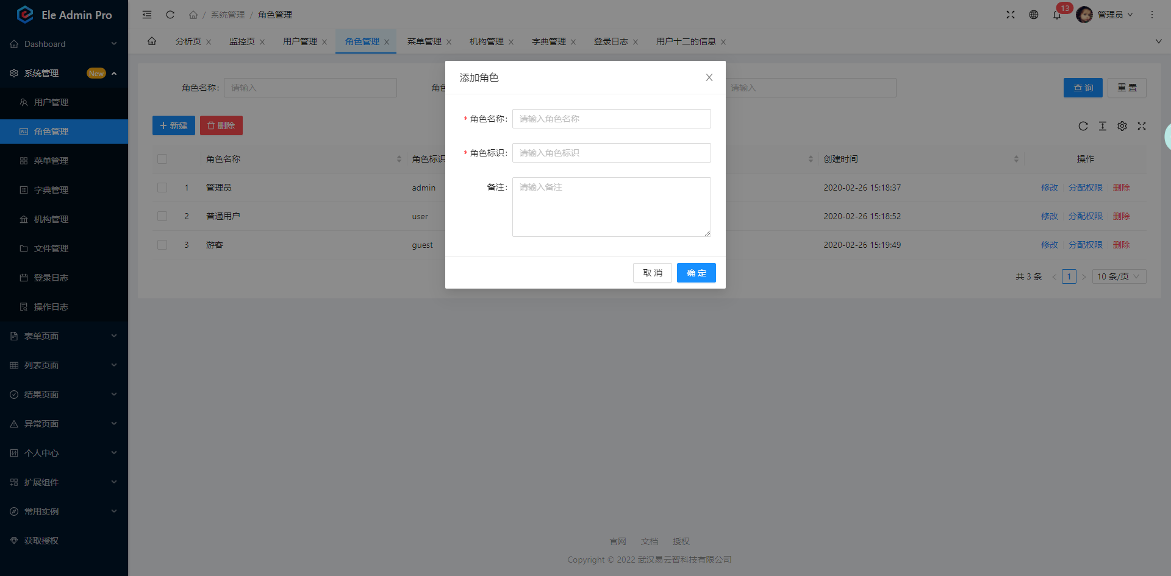Adjust table density via the text-size icon
Viewport: 1171px width, 576px height.
click(x=1103, y=126)
